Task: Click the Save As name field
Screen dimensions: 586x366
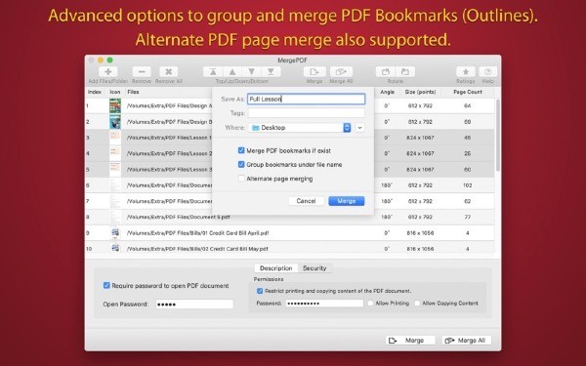Action: [307, 99]
